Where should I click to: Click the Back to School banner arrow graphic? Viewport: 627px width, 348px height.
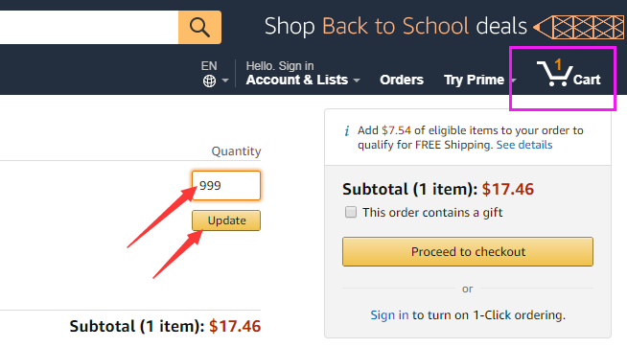[579, 27]
